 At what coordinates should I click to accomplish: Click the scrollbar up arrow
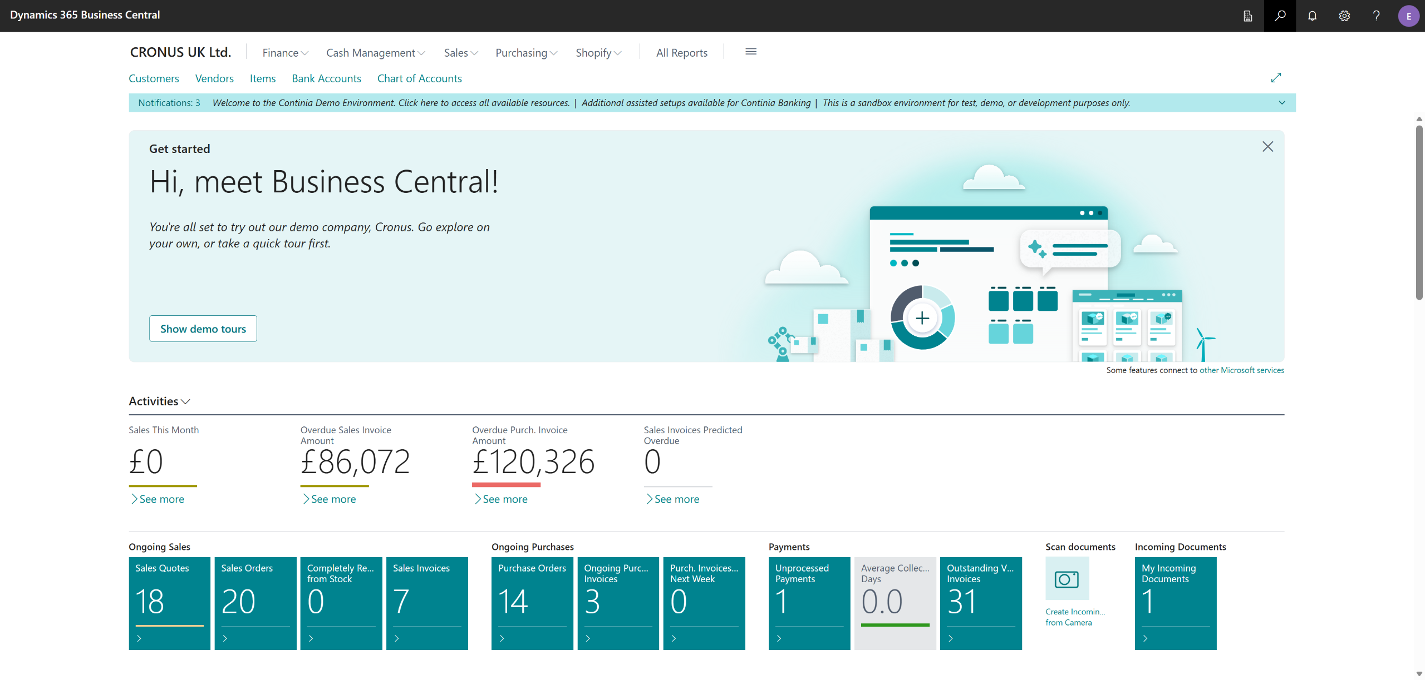point(1419,119)
